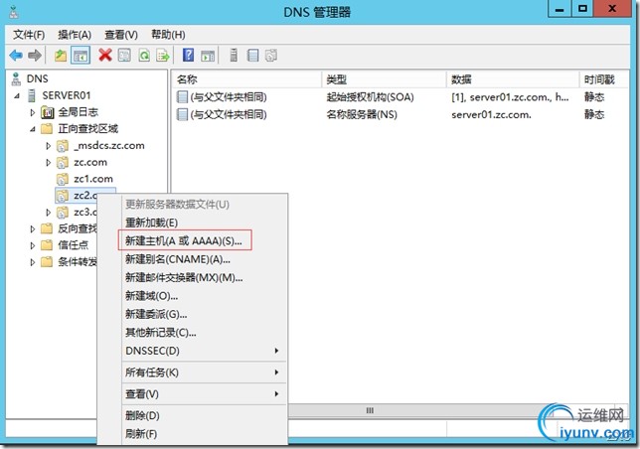Click the green Refresh toolbar icon
This screenshot has width=640, height=449.
point(144,55)
